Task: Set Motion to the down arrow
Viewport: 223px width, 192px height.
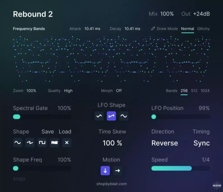Action: click(x=105, y=171)
